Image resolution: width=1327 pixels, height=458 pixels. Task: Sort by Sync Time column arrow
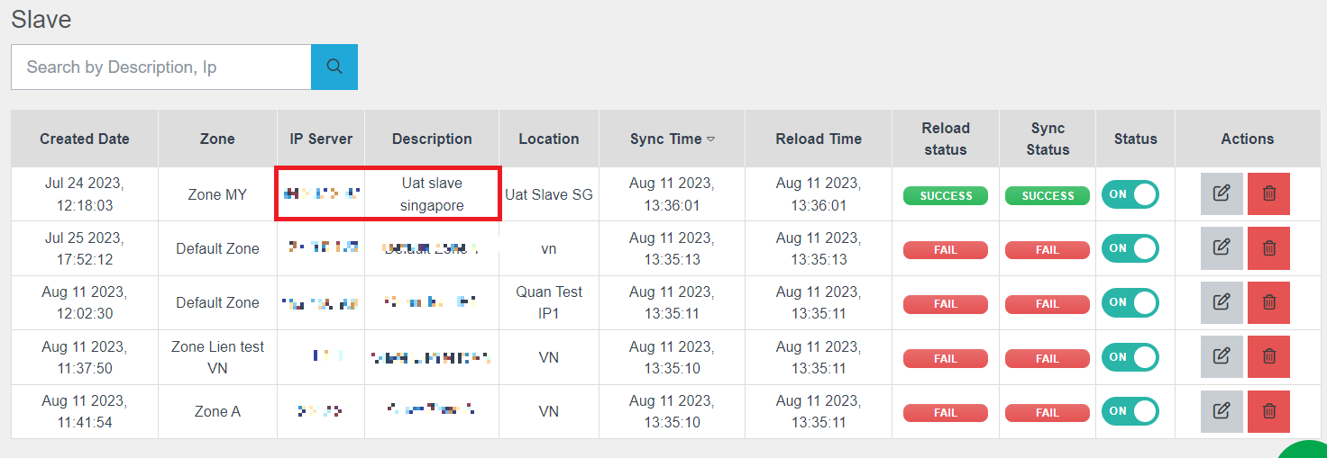pos(710,139)
